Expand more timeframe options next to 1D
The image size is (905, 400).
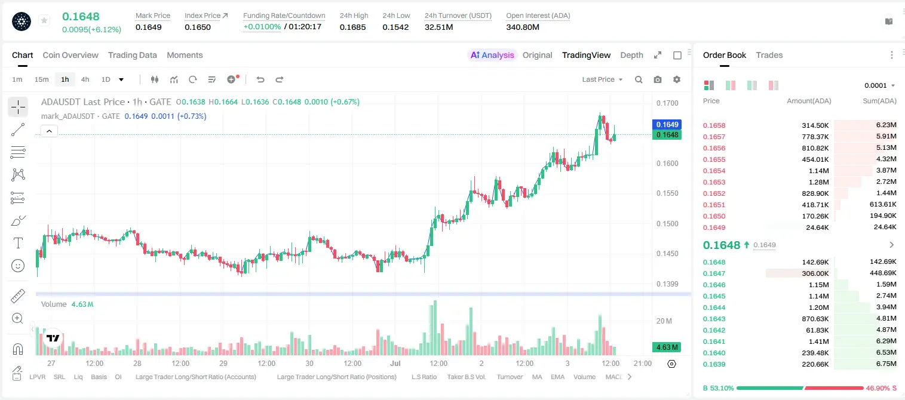[121, 79]
